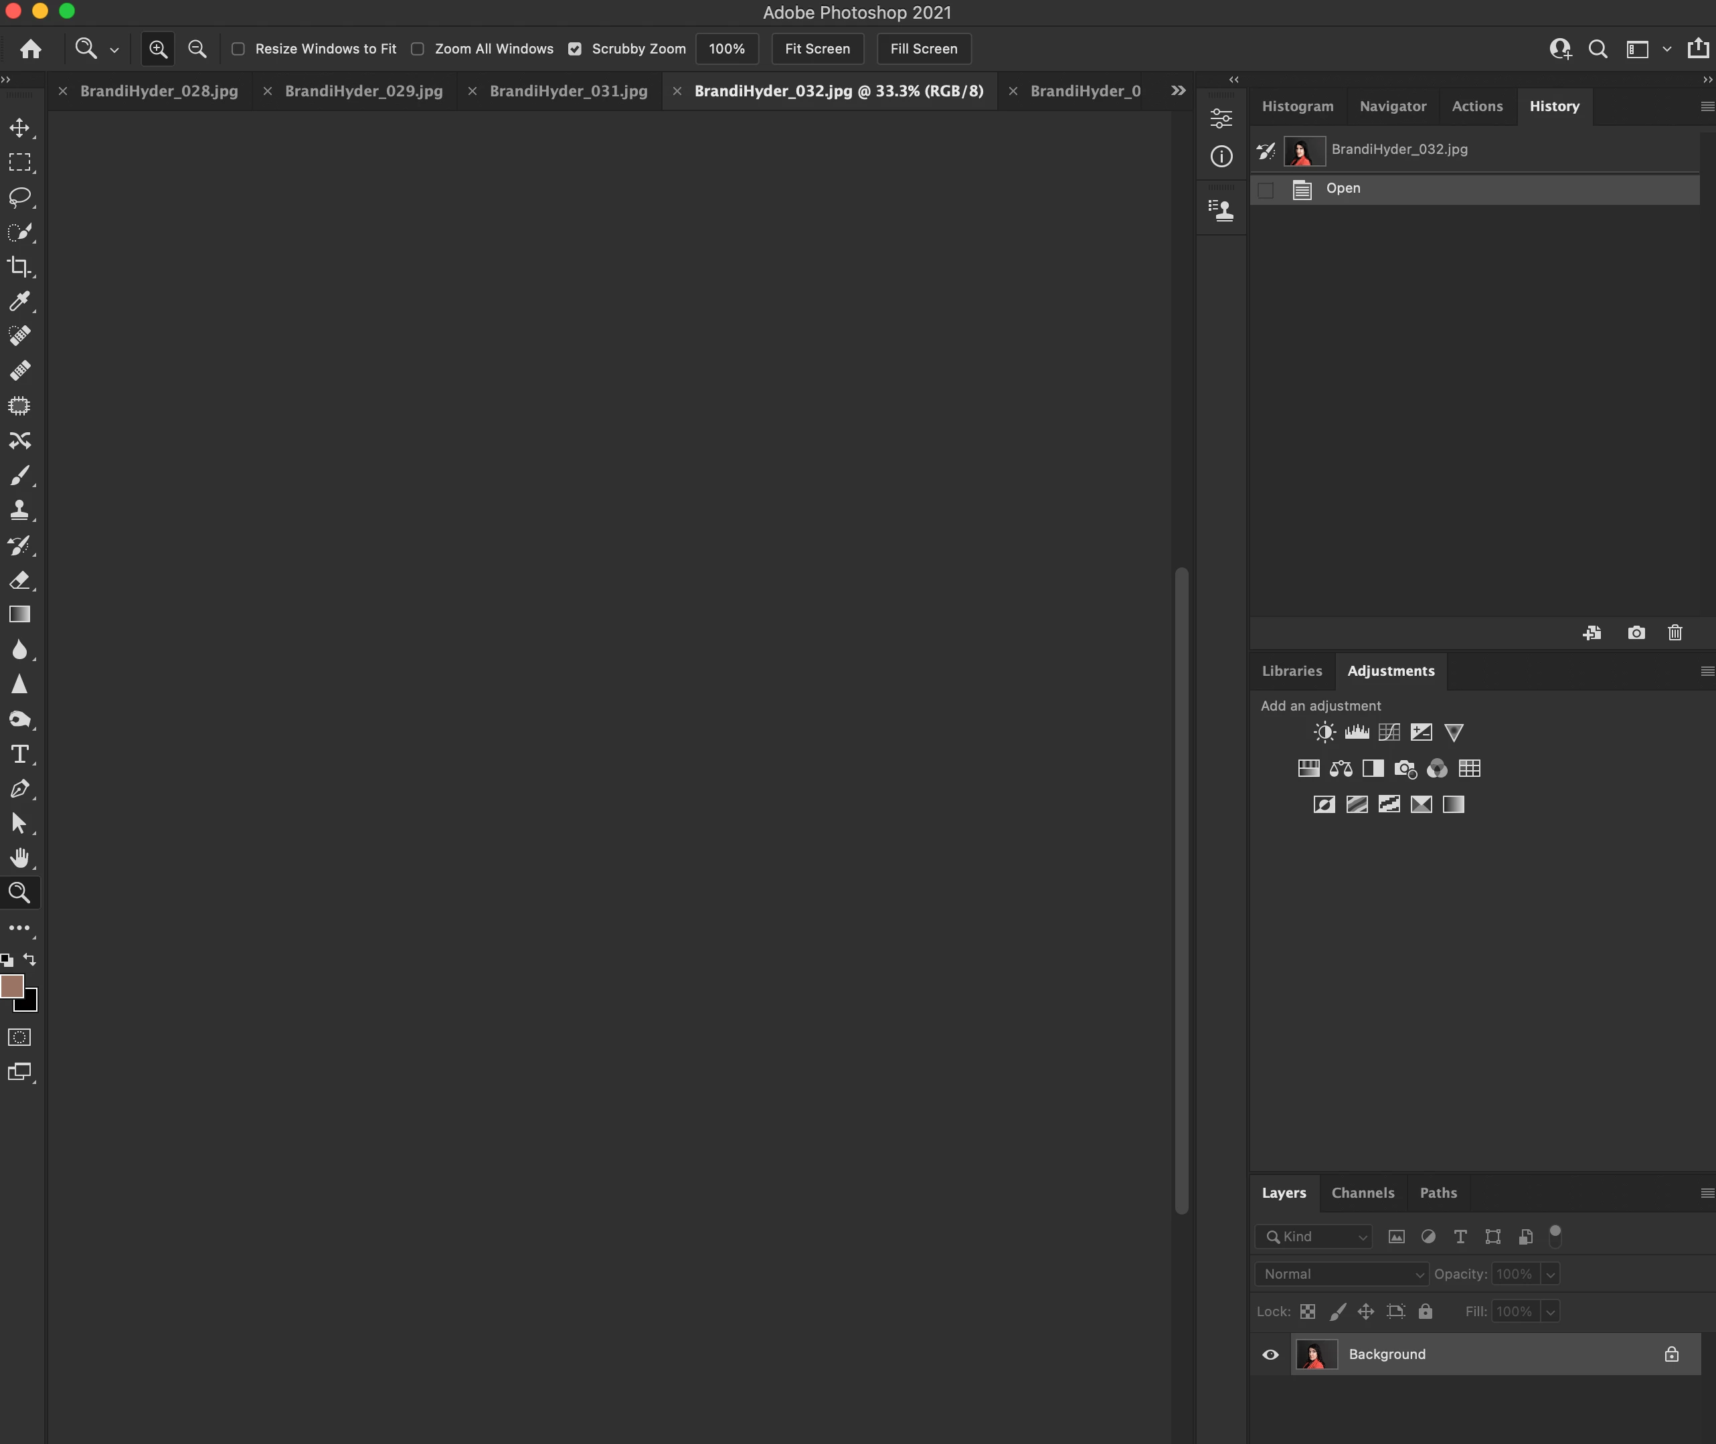Screen dimensions: 1716x1444
Task: Select the Horizontal Type tool
Action: pyautogui.click(x=19, y=754)
